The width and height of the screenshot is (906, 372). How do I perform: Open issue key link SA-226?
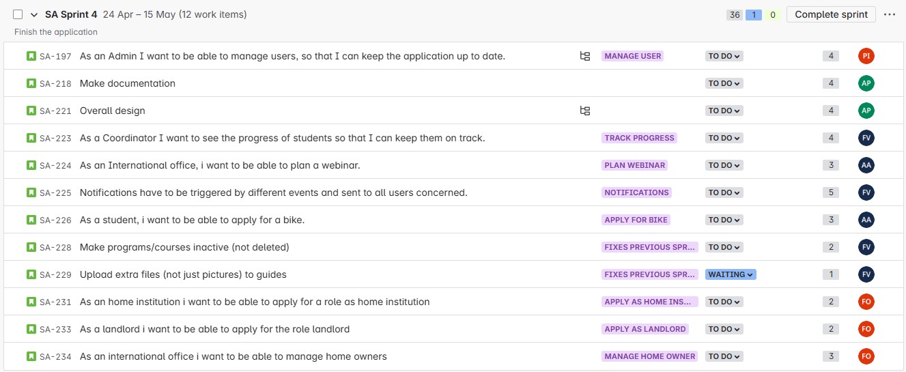[x=55, y=220]
